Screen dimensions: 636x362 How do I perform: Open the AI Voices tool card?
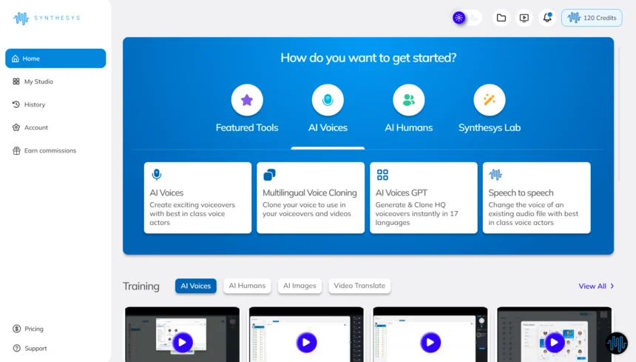tap(197, 198)
